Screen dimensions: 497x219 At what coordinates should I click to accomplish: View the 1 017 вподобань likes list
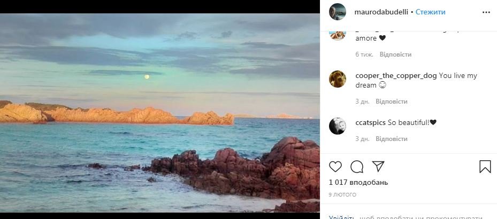(358, 183)
